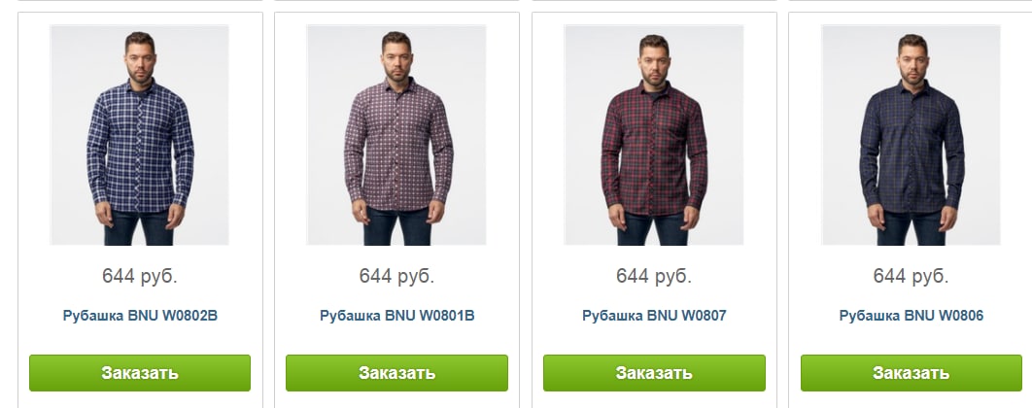The image size is (1032, 408).
Task: Order shirt W0801B with Заказать button
Action: tap(396, 373)
